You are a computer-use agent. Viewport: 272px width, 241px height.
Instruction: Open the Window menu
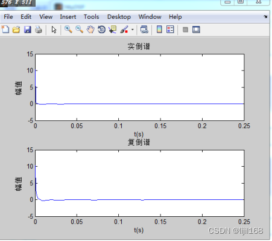[x=150, y=17]
